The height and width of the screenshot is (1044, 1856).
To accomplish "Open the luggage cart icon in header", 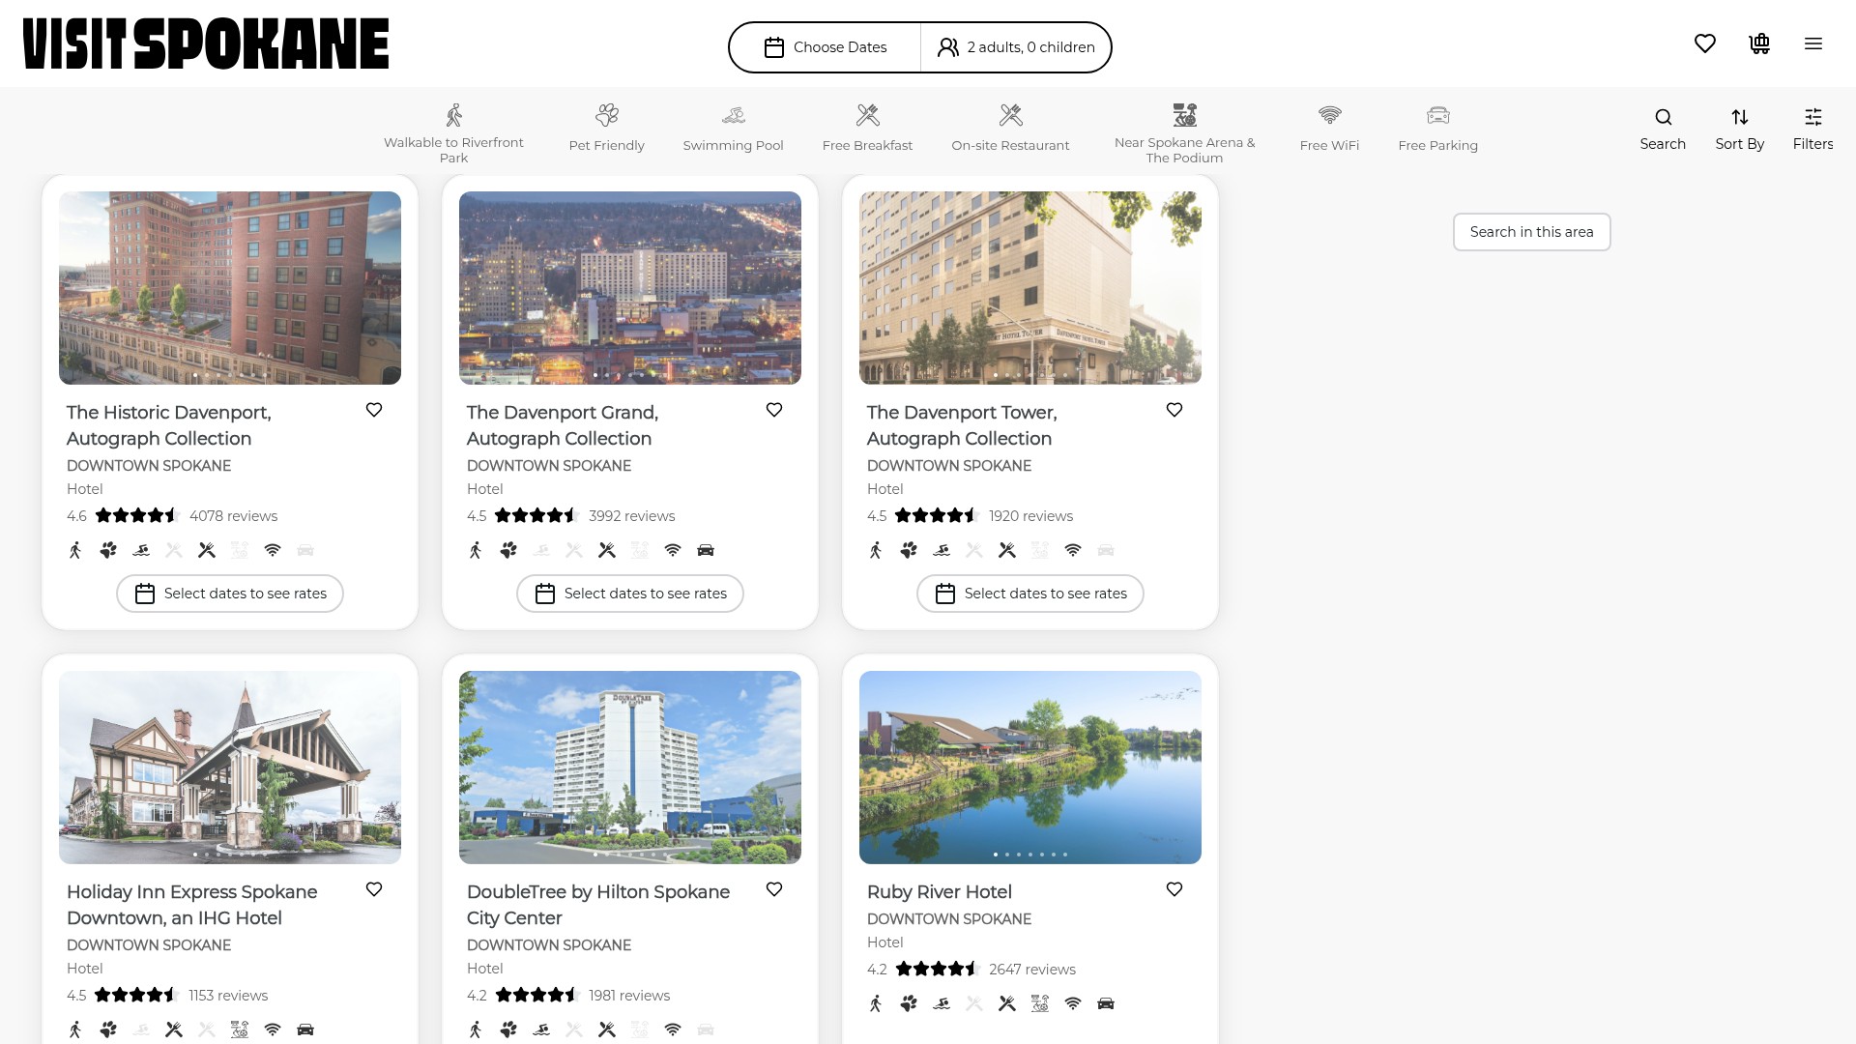I will 1759,43.
